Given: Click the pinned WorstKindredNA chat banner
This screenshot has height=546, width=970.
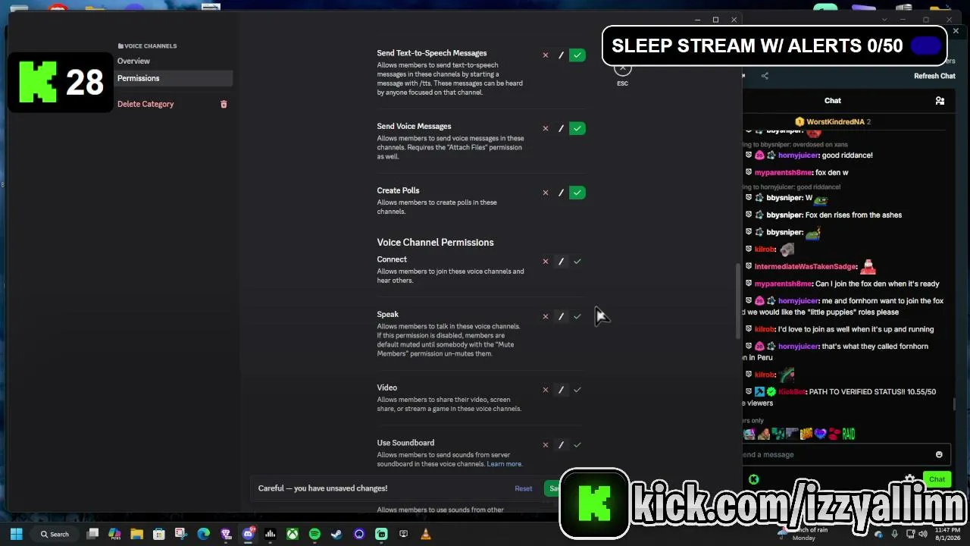Looking at the screenshot, I should pyautogui.click(x=834, y=121).
